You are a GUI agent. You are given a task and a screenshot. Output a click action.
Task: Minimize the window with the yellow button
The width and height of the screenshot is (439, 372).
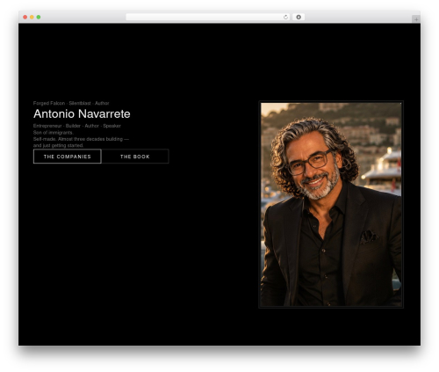point(32,17)
